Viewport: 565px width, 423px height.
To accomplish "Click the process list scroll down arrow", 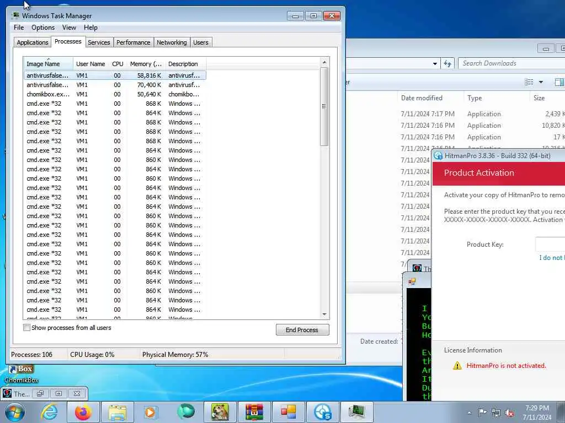I will [324, 314].
